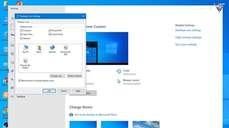Open Get more themes in Microsoft Store

[96, 114]
